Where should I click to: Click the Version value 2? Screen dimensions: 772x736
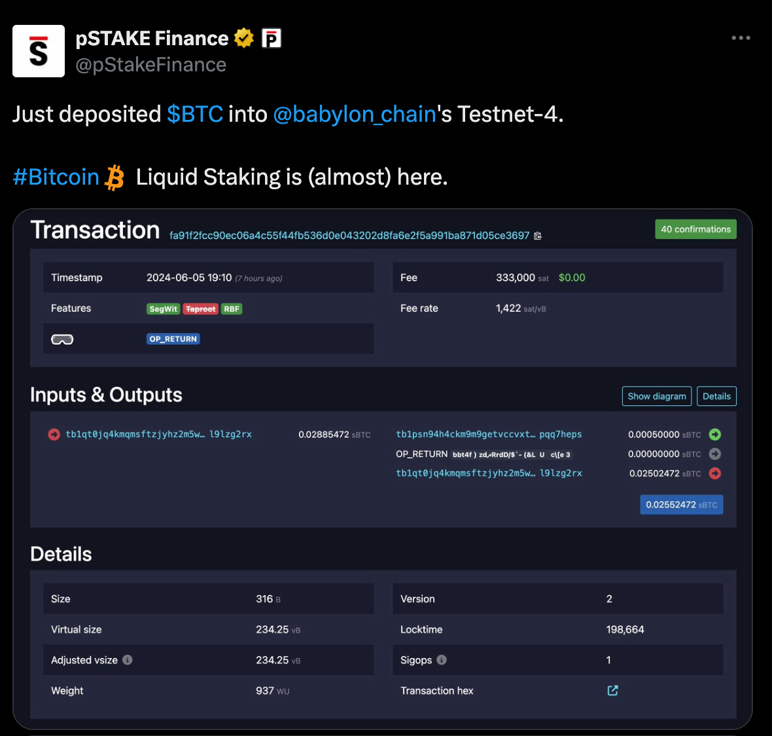(x=610, y=599)
